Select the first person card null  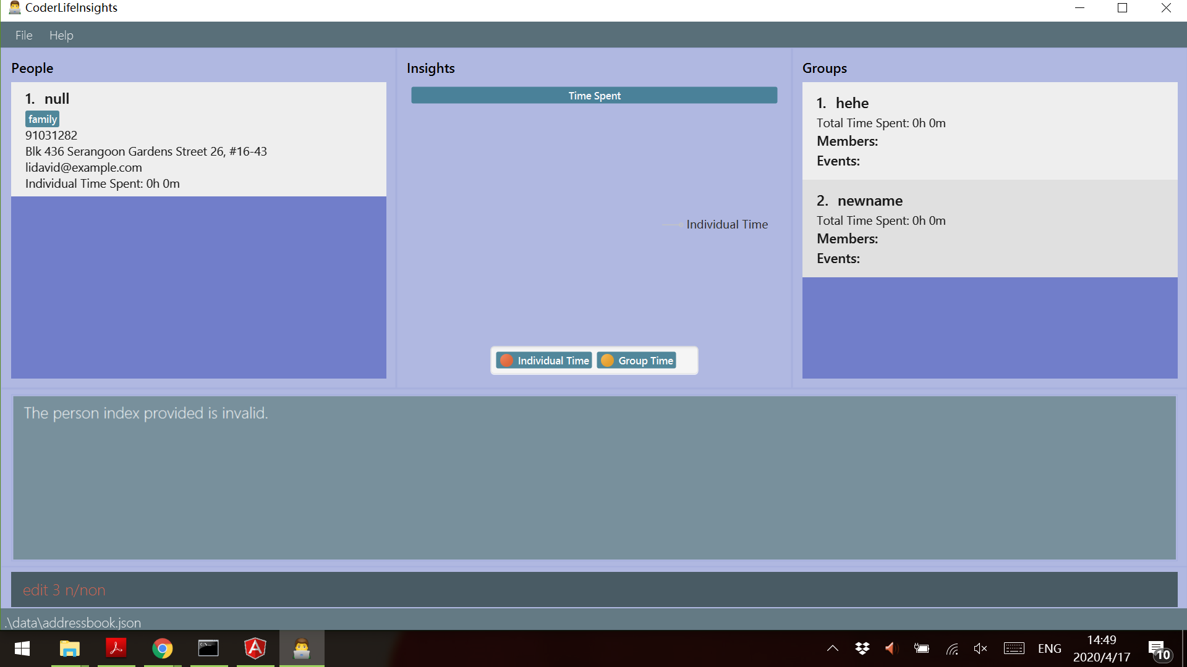[198, 140]
